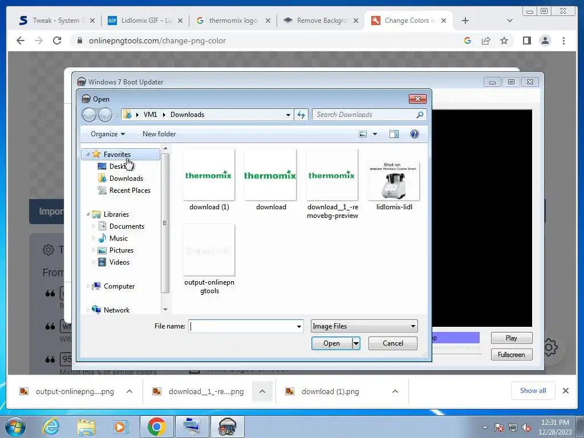Change the view with the views icon

coord(363,134)
